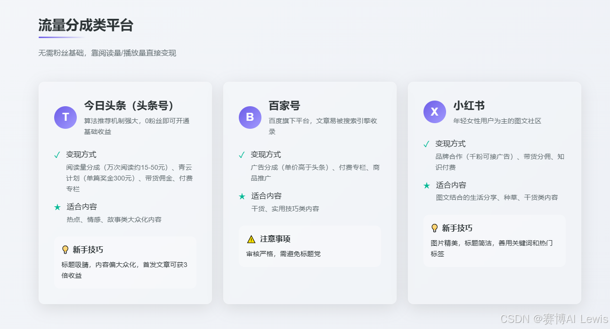Click the subtitle 无需粉丝基础，靠阅读量/播放量直接变现
The image size is (610, 329).
tap(107, 53)
